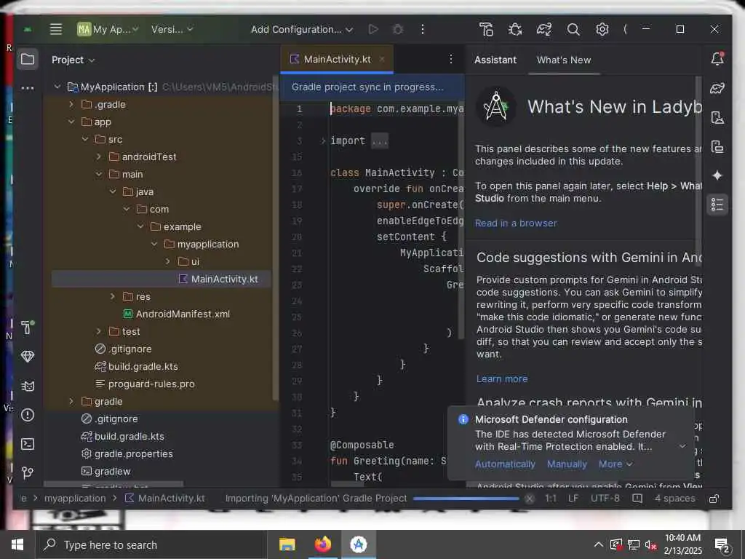The height and width of the screenshot is (559, 745).
Task: Click the Build hammer icon in top toolbar
Action: click(487, 29)
